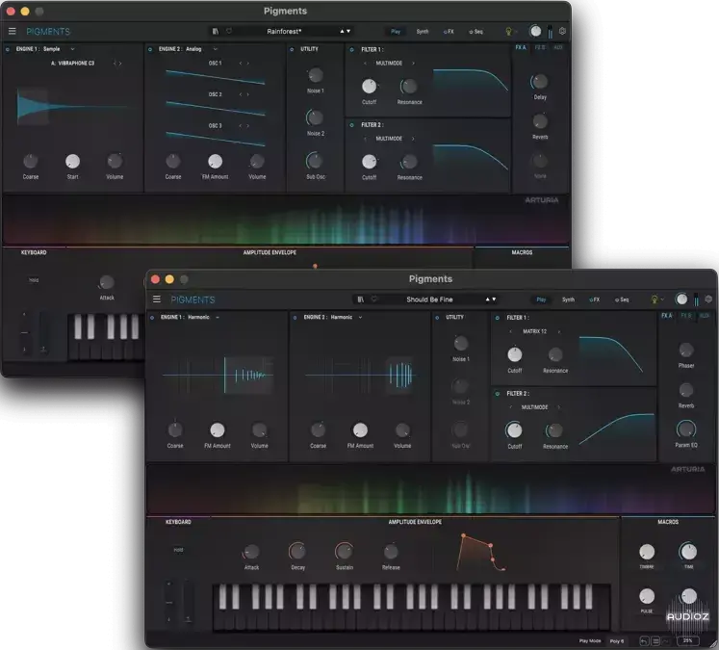The image size is (719, 650).
Task: Like the Should Be Fine preset heart icon
Action: point(374,299)
